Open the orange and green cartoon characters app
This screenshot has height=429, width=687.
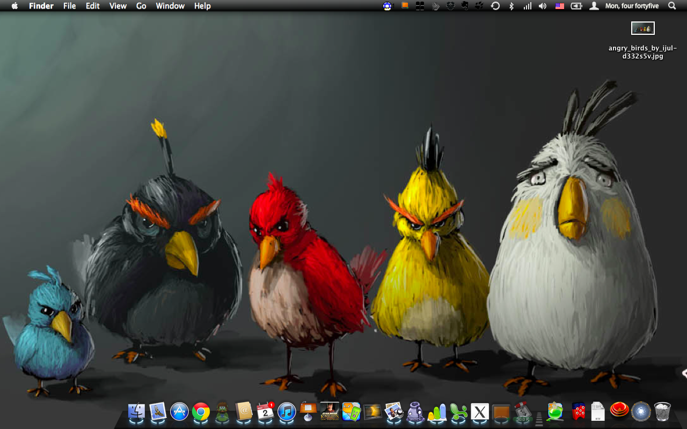click(351, 411)
